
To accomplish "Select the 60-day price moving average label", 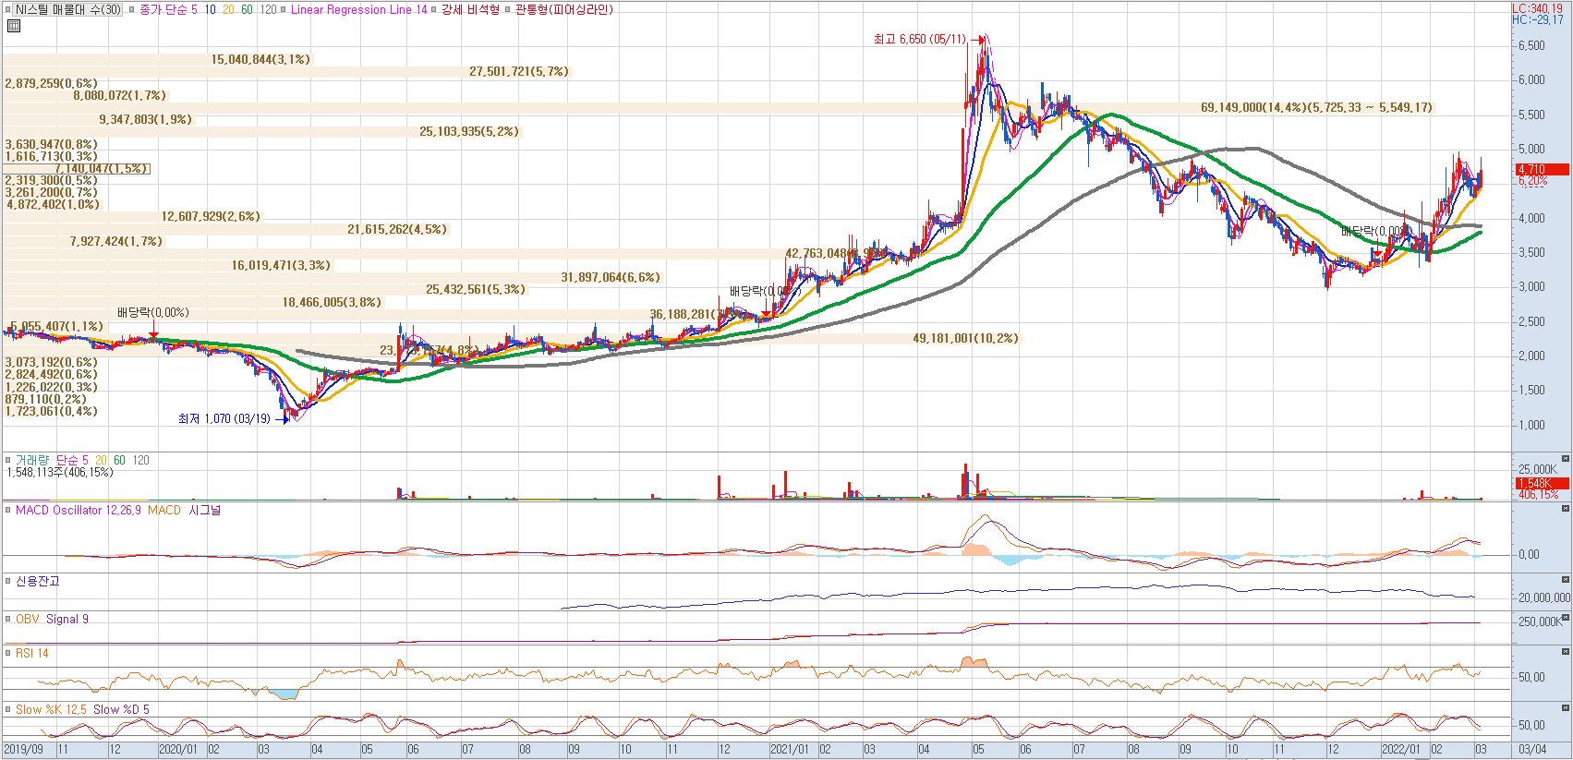I will coord(247,10).
